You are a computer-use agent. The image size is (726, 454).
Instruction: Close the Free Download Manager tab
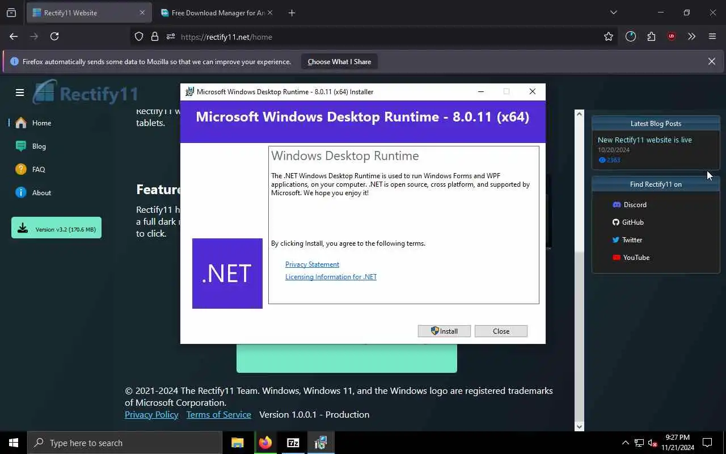269,12
